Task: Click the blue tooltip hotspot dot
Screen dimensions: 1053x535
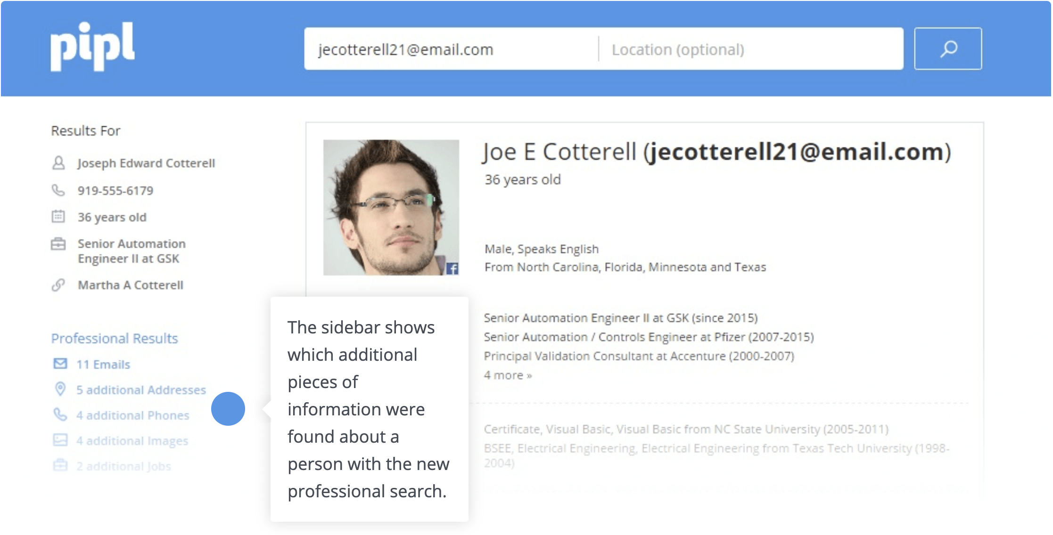Action: click(228, 409)
